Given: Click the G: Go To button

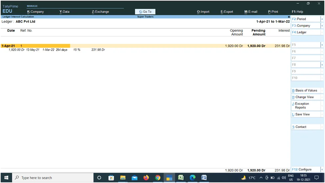Looking at the screenshot, I should coord(145,12).
